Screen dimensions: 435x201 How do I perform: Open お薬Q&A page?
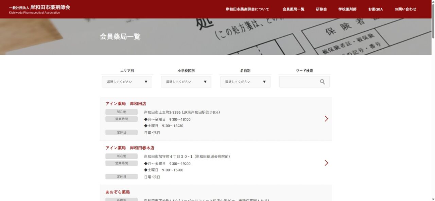(375, 9)
